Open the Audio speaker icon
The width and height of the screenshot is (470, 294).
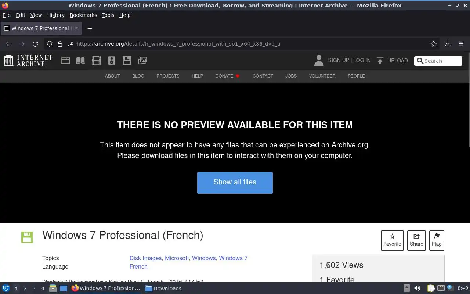tap(112, 61)
